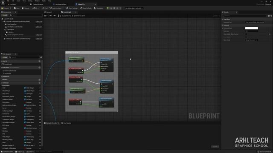Toggle Show Bubble When Zoomed checkbox

pyautogui.click(x=246, y=34)
